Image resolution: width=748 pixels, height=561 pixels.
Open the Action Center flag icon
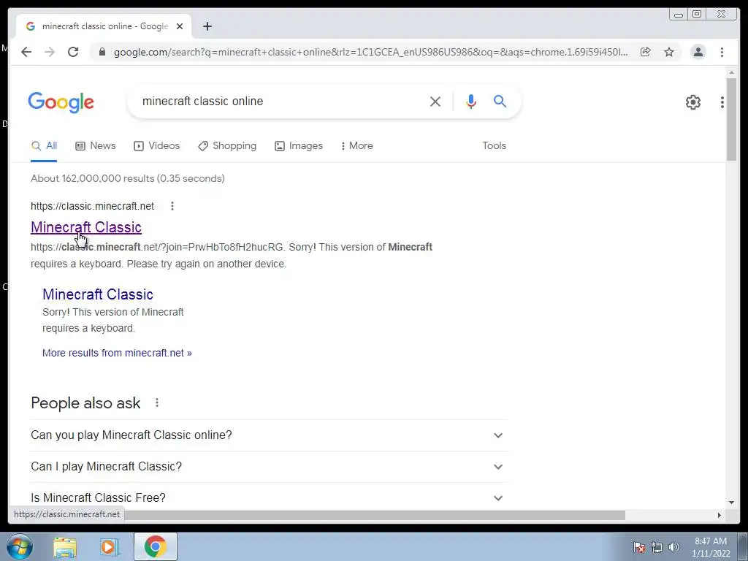point(638,547)
